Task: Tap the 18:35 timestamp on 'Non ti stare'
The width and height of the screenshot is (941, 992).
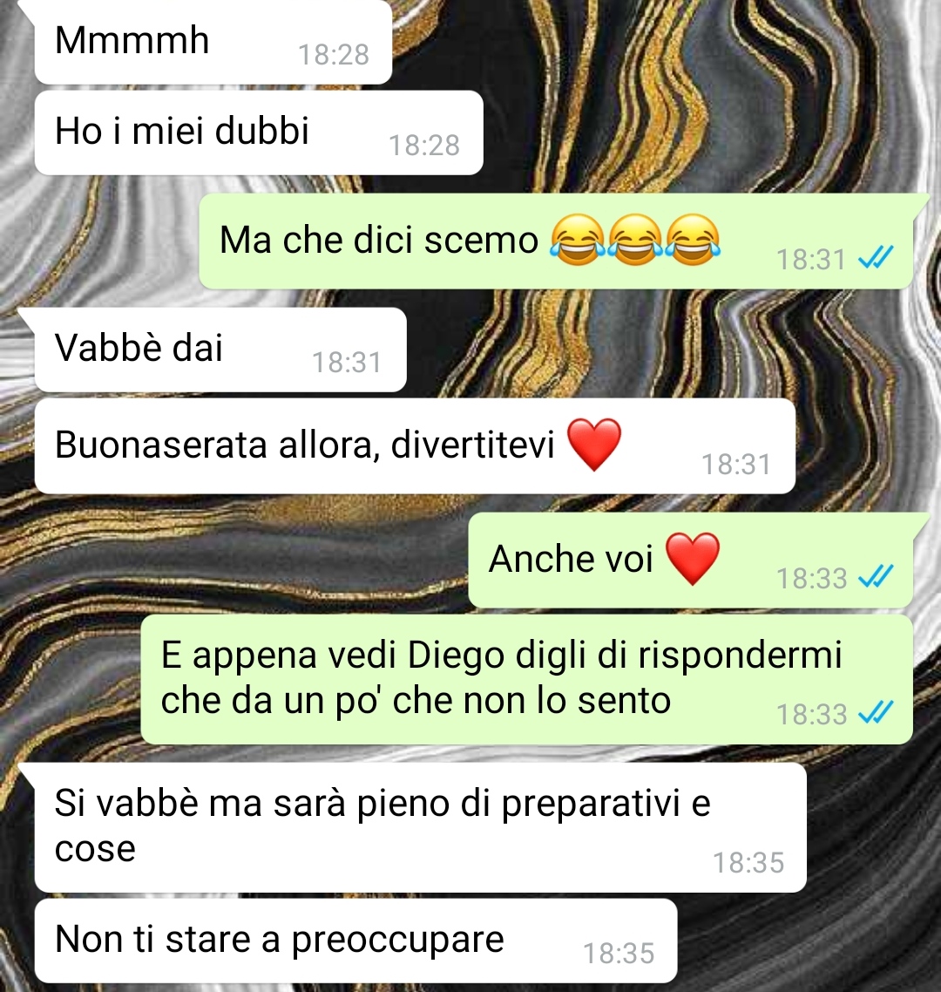Action: (619, 954)
